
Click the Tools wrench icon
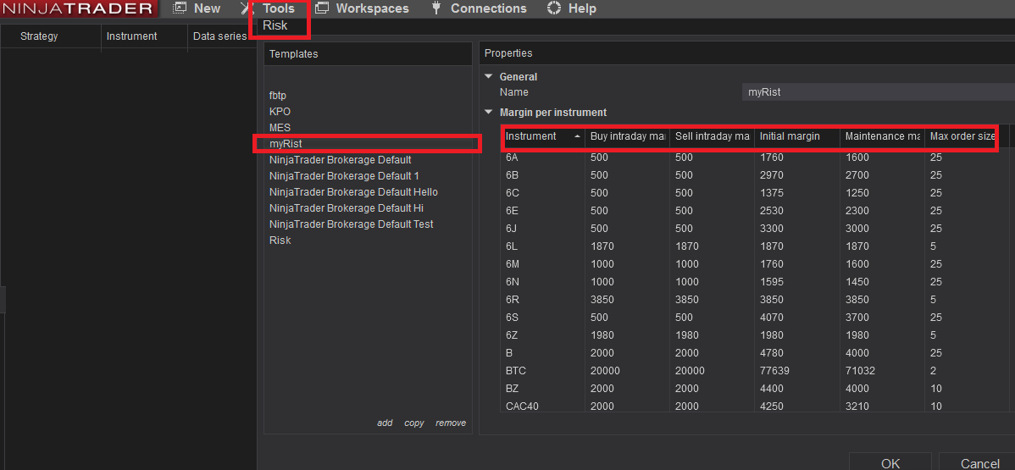pos(246,8)
